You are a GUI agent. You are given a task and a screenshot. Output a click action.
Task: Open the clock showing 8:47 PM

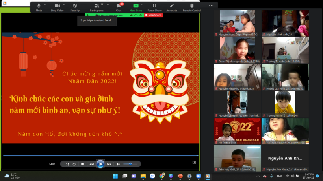click(x=308, y=176)
